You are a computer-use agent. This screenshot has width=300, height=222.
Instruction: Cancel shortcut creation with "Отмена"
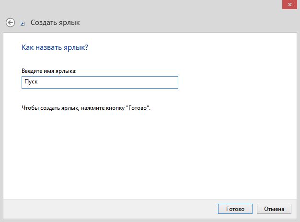[274, 209]
